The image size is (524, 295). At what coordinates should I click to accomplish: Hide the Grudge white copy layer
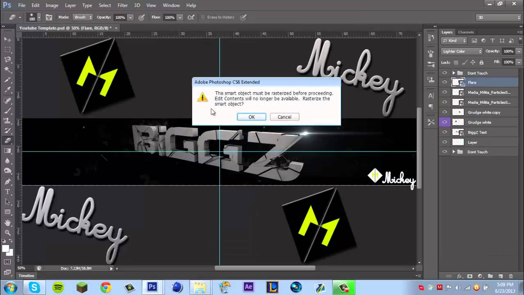click(445, 112)
